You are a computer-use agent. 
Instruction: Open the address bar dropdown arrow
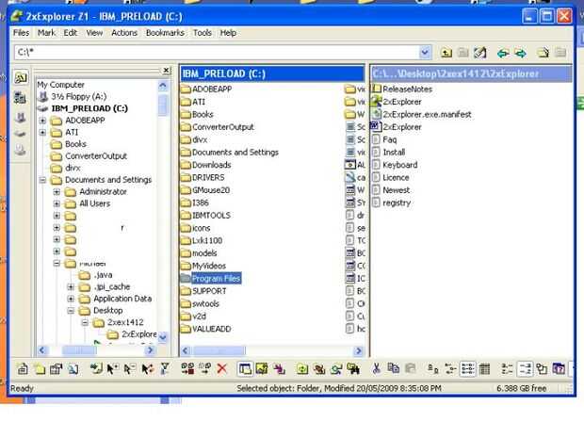[x=425, y=53]
